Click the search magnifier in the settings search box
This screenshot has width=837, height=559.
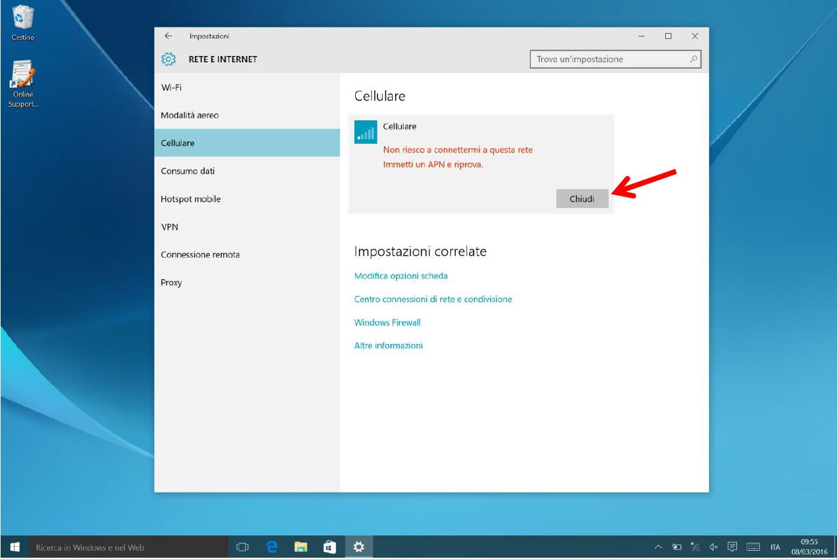coord(694,59)
